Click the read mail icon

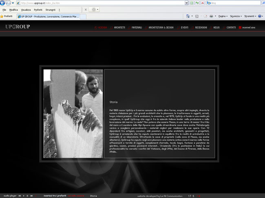point(205,16)
